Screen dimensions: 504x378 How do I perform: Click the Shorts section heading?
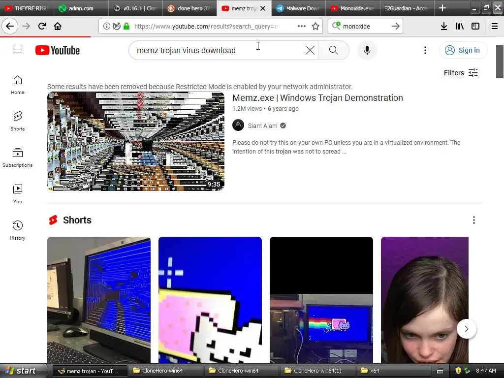77,220
